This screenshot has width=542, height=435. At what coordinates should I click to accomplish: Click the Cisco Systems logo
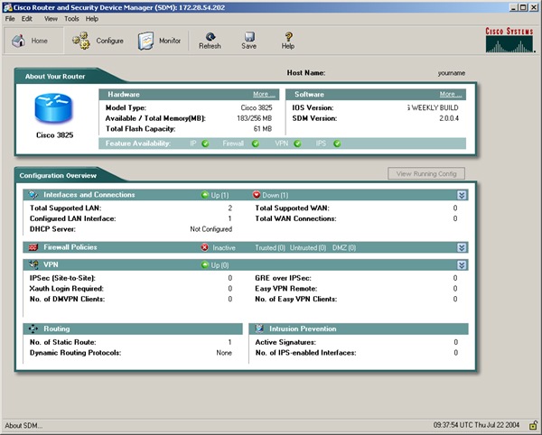click(509, 40)
